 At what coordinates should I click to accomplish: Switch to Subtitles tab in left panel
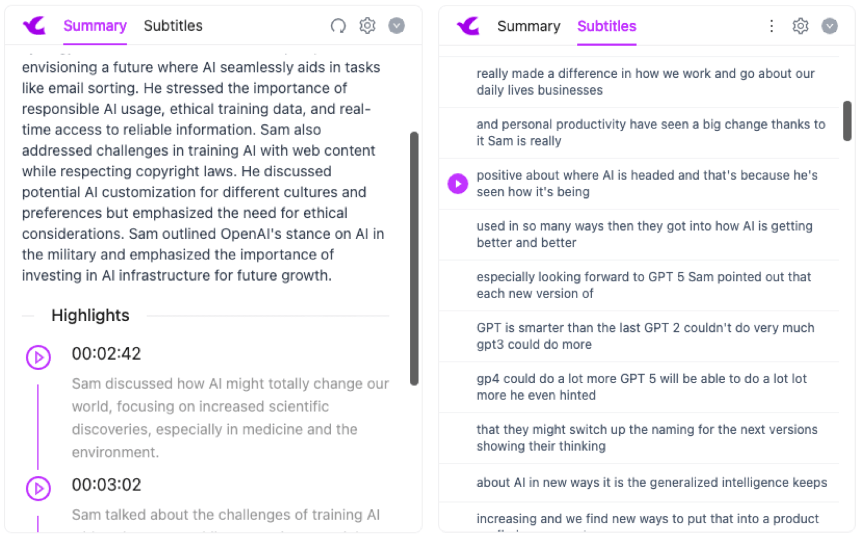click(x=173, y=26)
